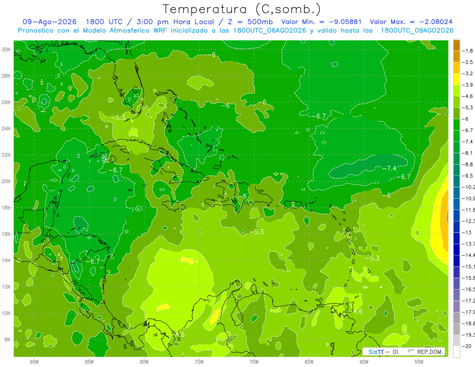The height and width of the screenshot is (367, 475).
Task: Click the 28N latitude axis label
Action: (x=6, y=76)
